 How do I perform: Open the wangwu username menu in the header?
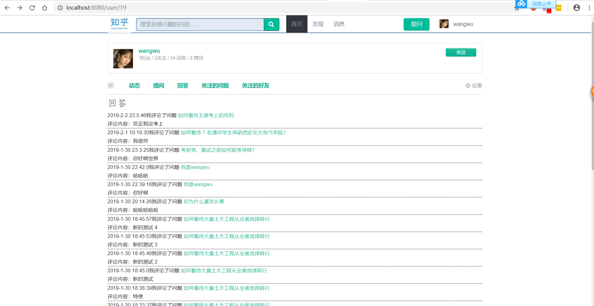point(463,24)
